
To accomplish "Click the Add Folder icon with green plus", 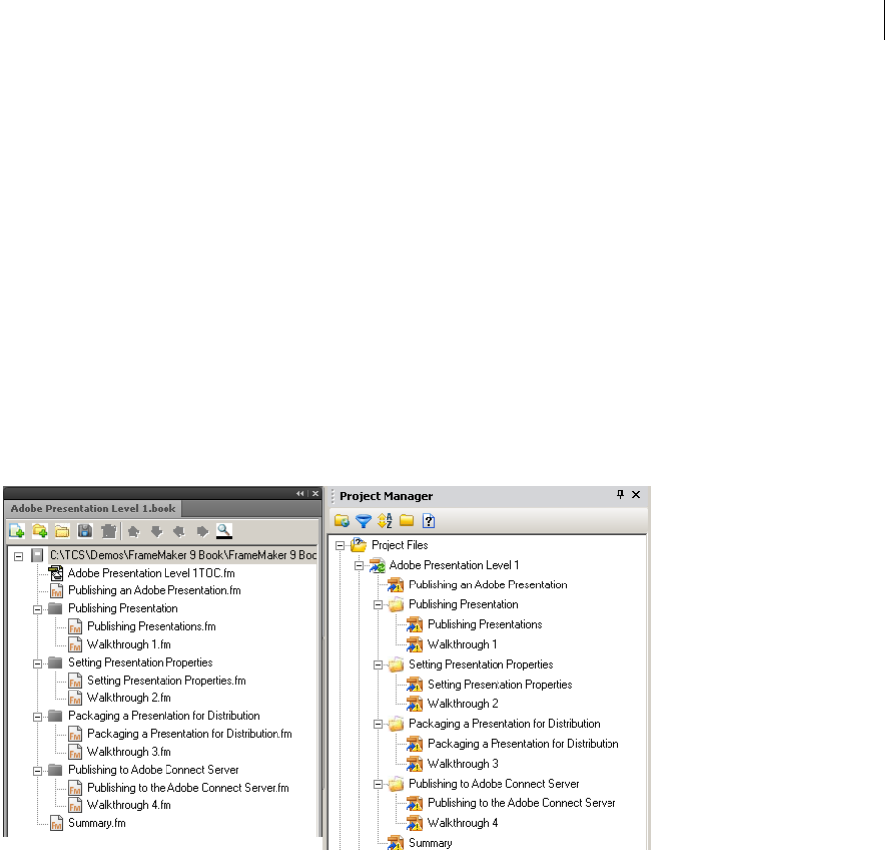I will (39, 531).
